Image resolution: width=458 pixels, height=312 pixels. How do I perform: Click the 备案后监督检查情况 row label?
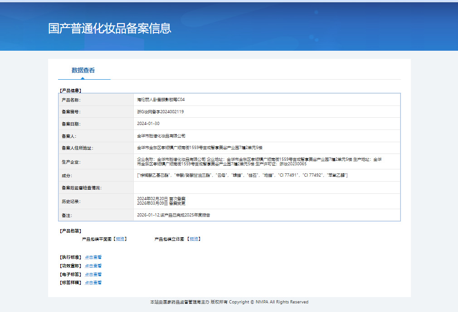click(x=82, y=188)
